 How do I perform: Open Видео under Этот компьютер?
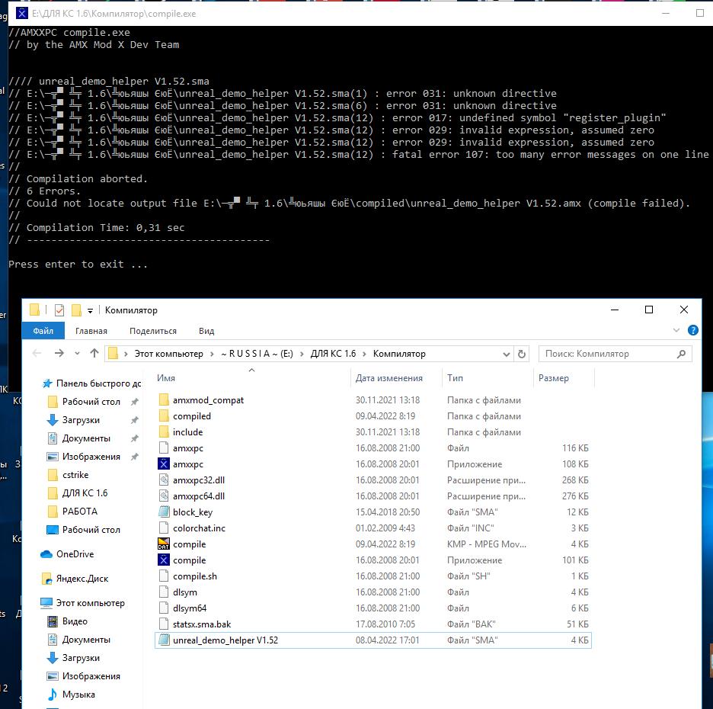[x=67, y=621]
